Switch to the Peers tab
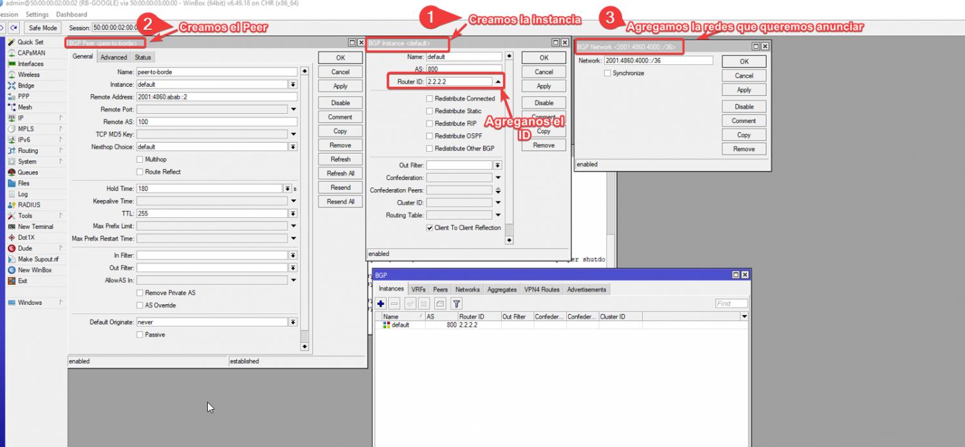This screenshot has height=447, width=965. 440,289
